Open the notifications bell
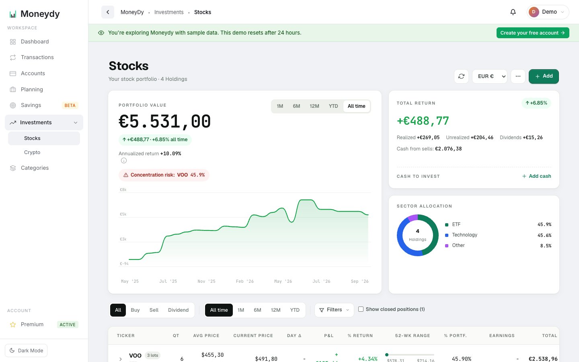579x362 pixels. click(513, 12)
